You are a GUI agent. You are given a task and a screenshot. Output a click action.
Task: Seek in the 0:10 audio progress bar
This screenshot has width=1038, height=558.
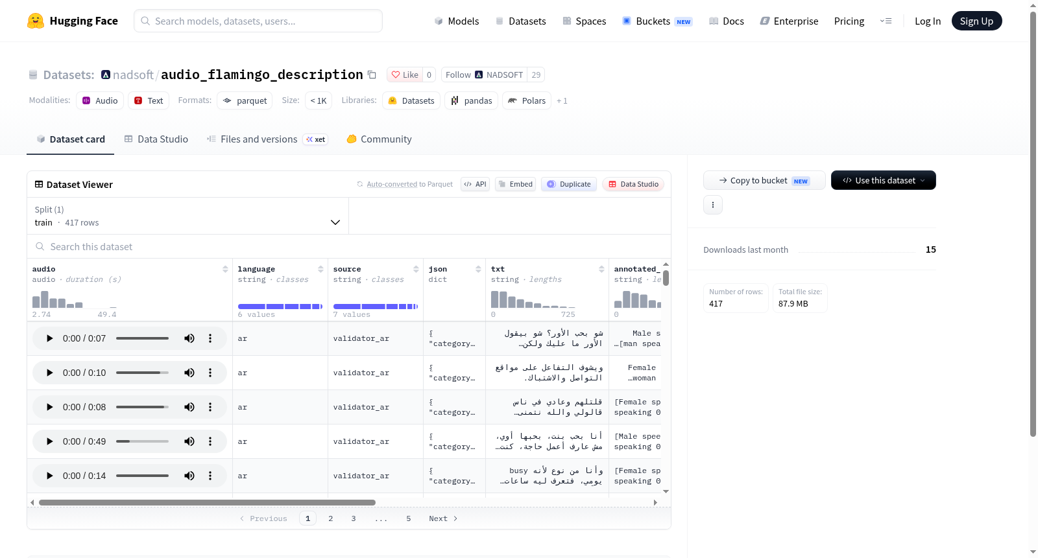tap(142, 373)
